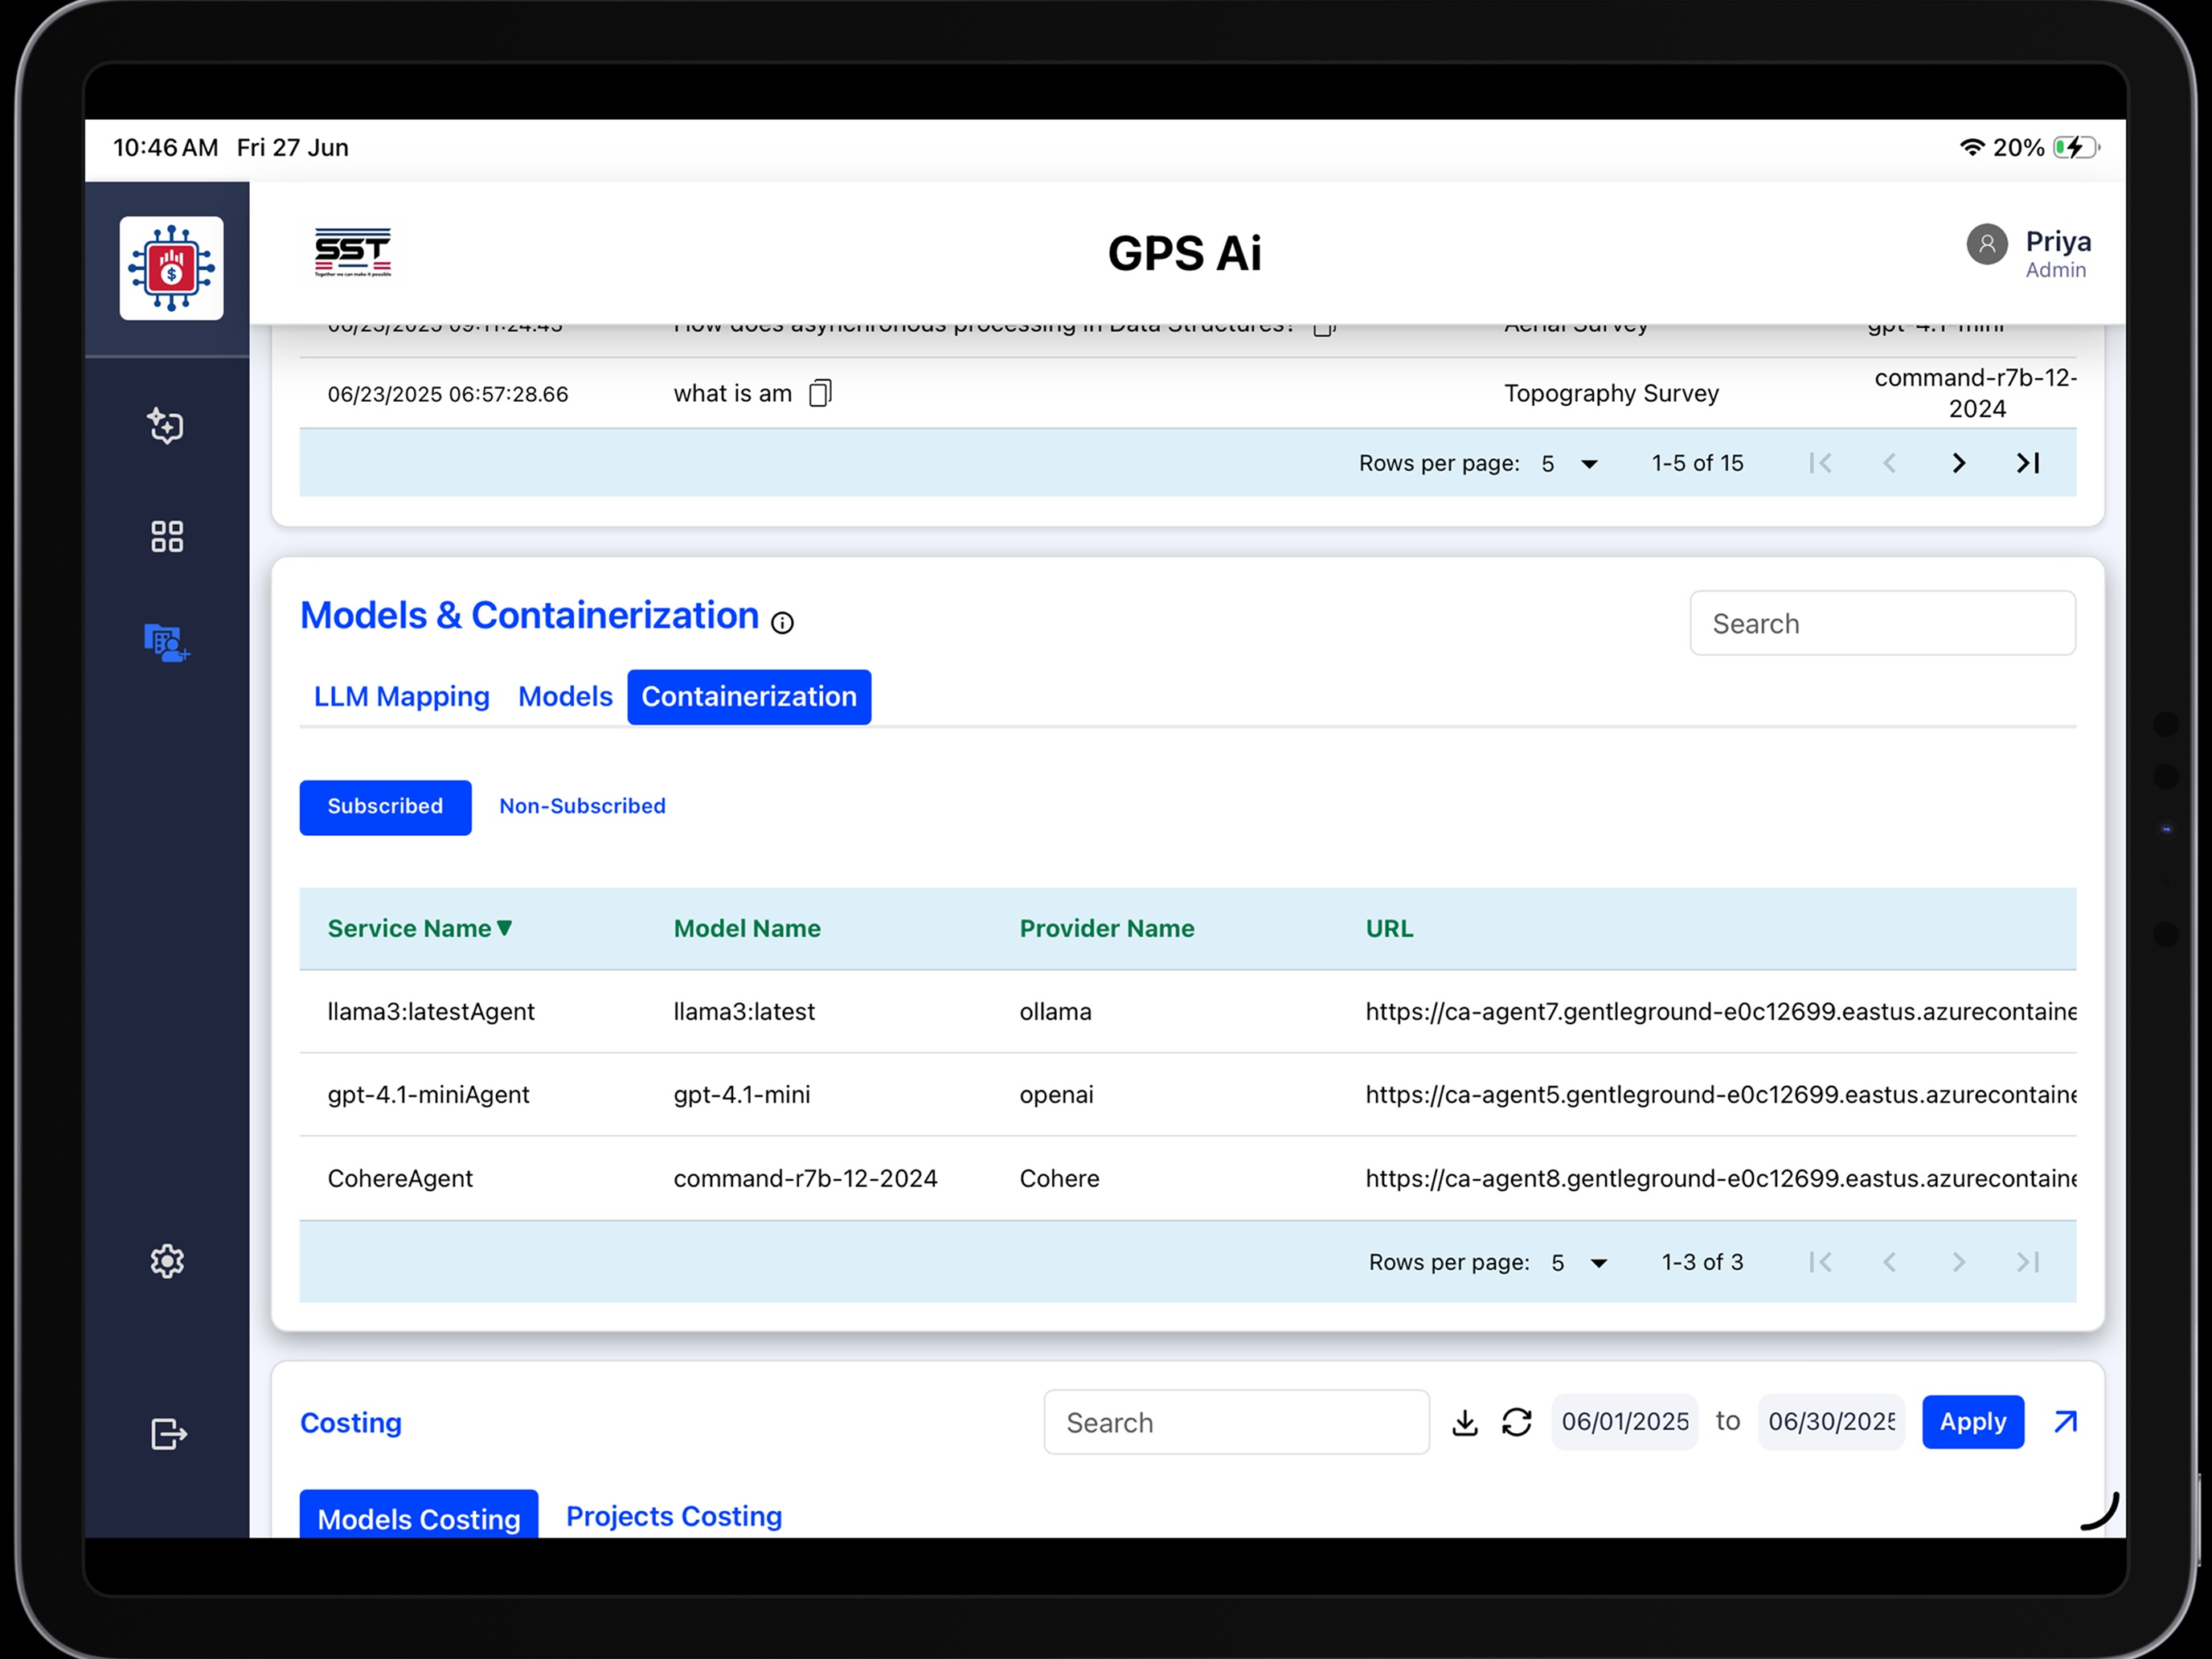This screenshot has height=1659, width=2212.
Task: Click the ollama provider cell
Action: pos(1055,1011)
